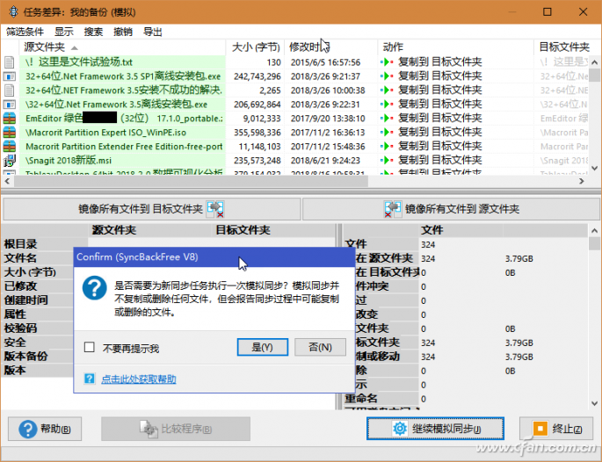Open the 筛选条件 menu

25,32
